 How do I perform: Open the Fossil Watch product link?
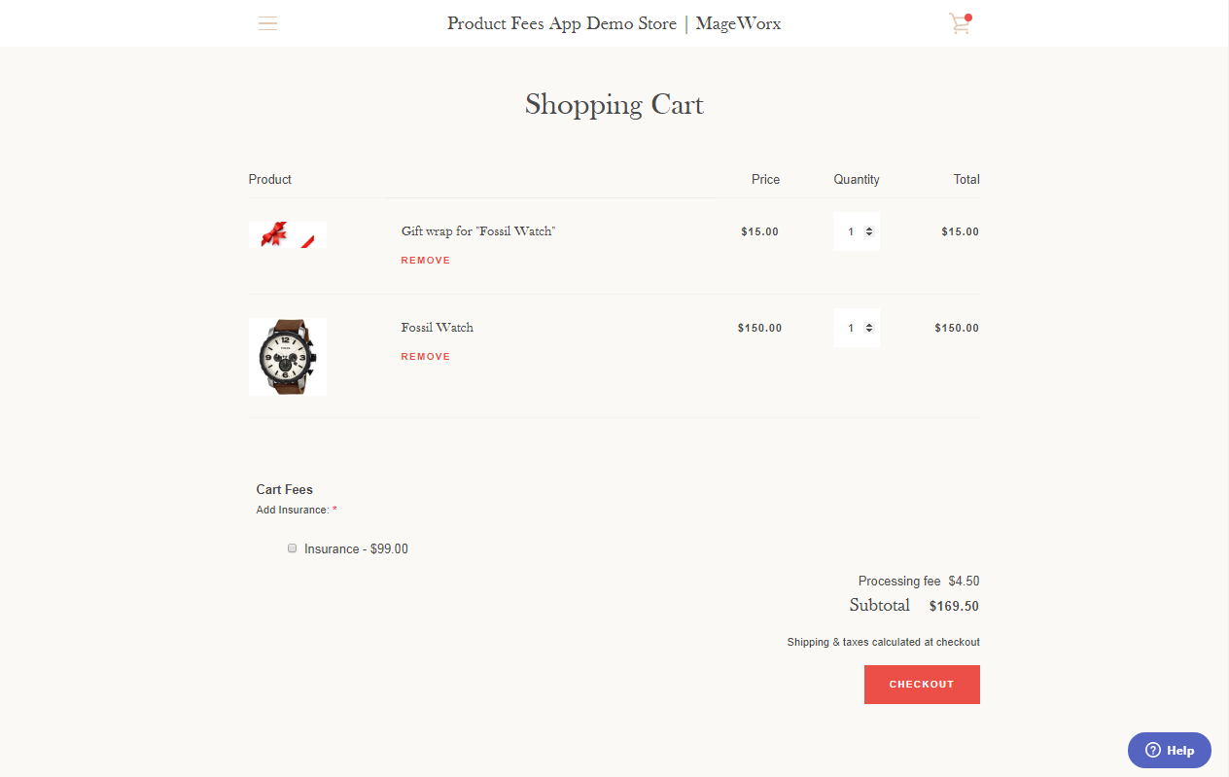[x=438, y=328]
